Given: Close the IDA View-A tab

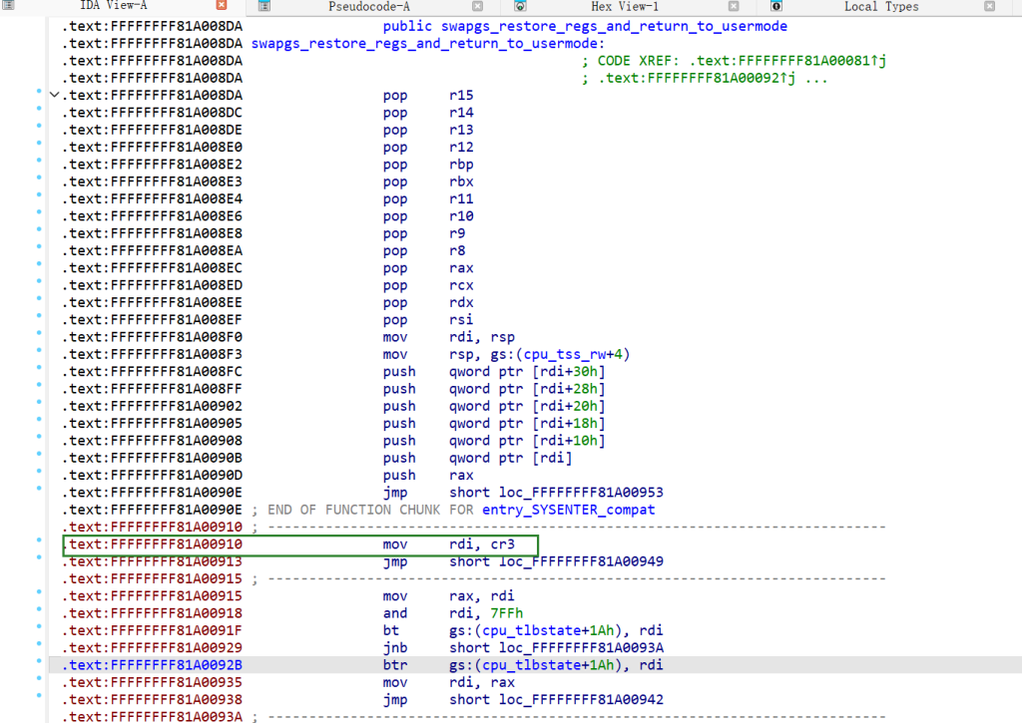Looking at the screenshot, I should click(222, 6).
